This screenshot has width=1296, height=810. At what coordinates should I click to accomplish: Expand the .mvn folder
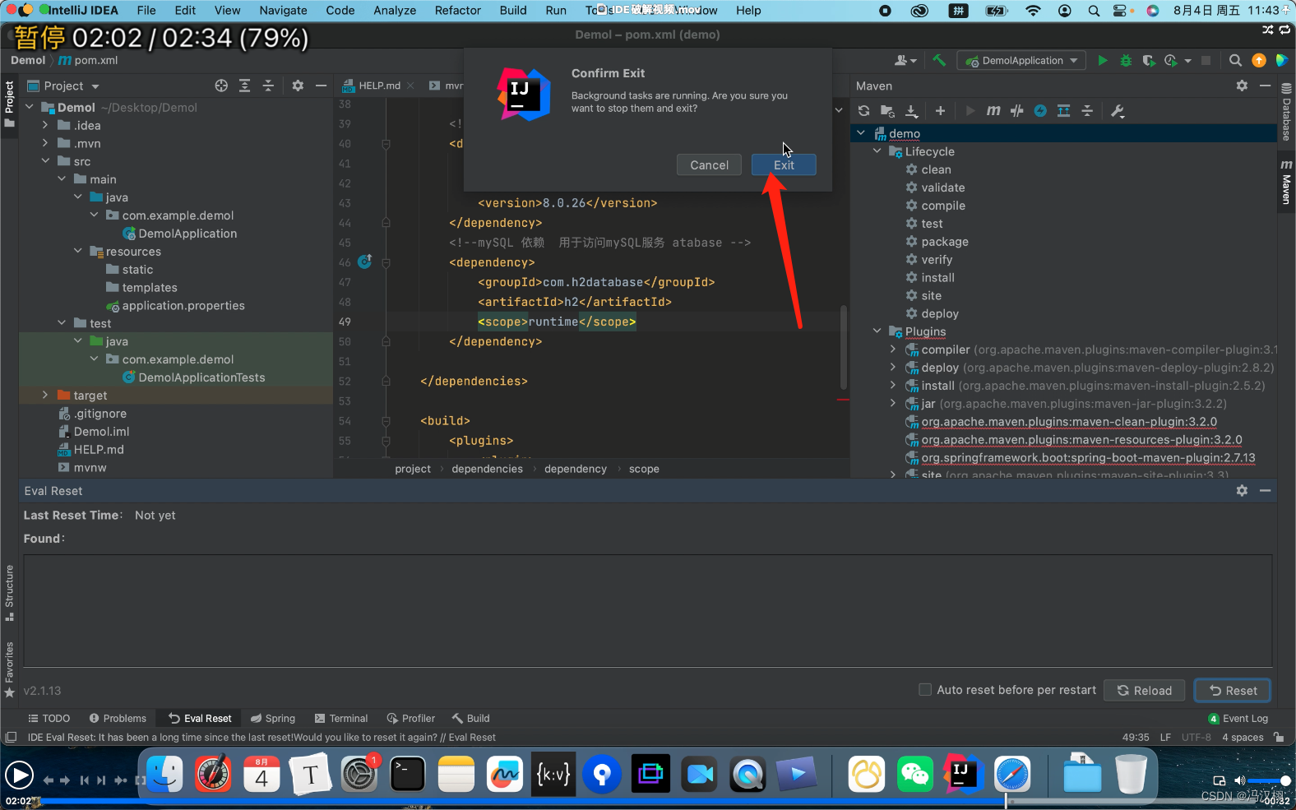(x=45, y=143)
